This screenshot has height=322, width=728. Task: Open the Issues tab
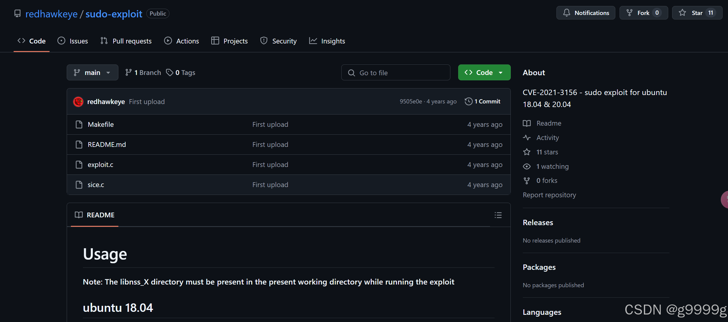pos(73,41)
